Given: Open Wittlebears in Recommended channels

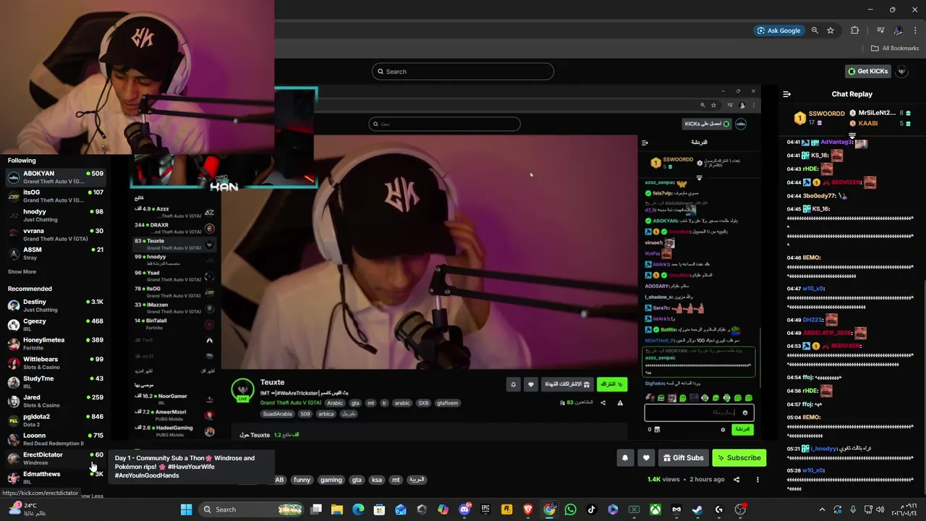Looking at the screenshot, I should click(x=56, y=363).
